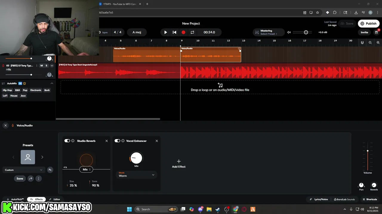Select the Hip Hop AutoMix genre
Screen dimensions: 382x214
[x=7, y=90]
